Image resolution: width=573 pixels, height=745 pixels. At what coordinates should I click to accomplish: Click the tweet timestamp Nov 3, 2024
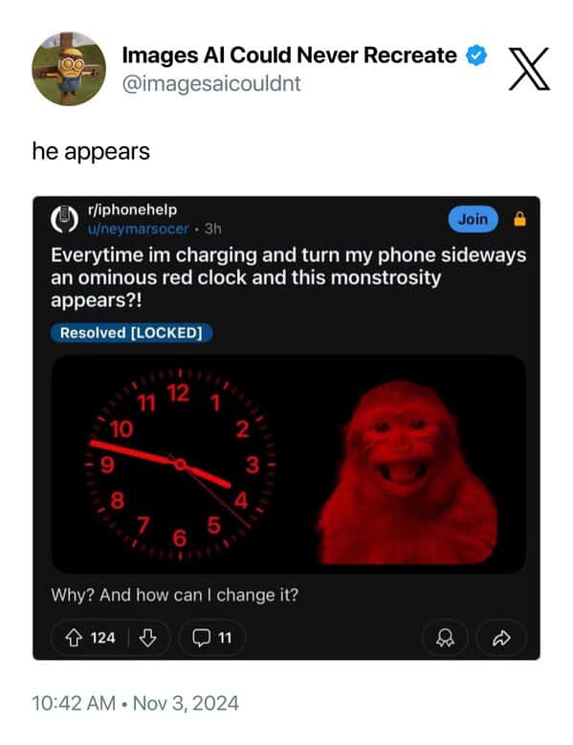point(186,703)
